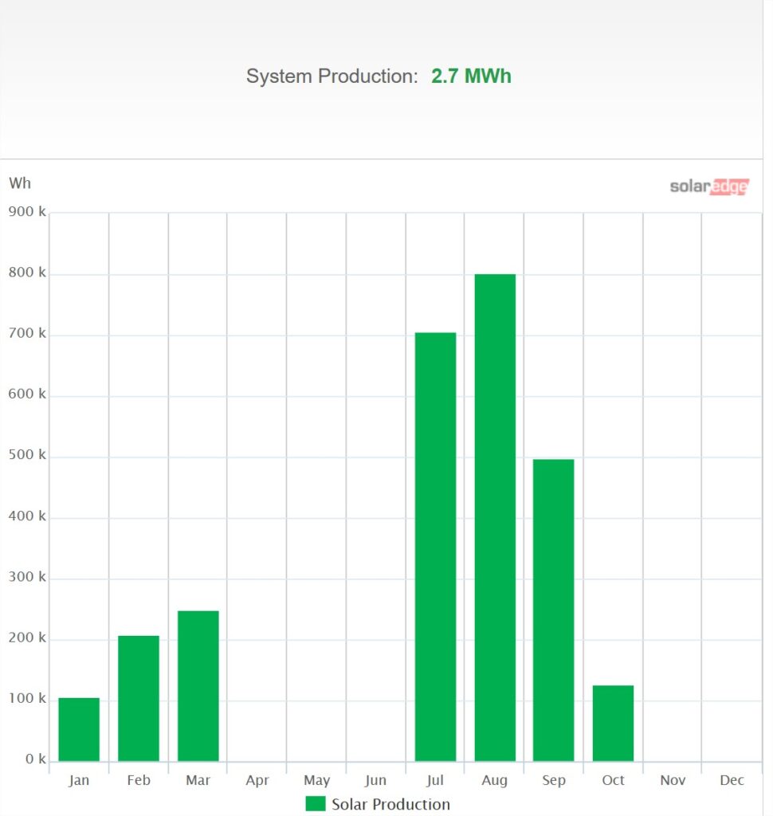Click the Dec axis label
This screenshot has height=816, width=773.
point(732,780)
